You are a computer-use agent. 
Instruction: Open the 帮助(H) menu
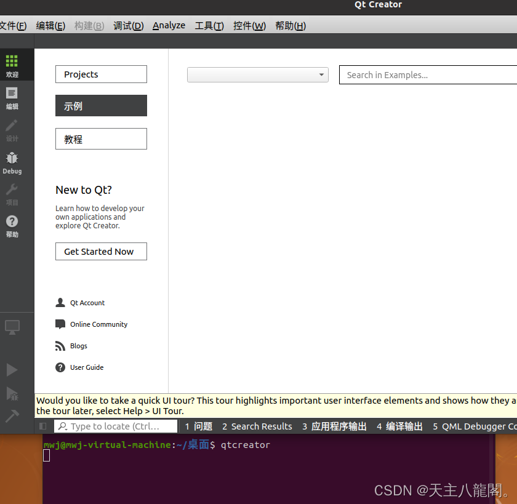click(291, 25)
